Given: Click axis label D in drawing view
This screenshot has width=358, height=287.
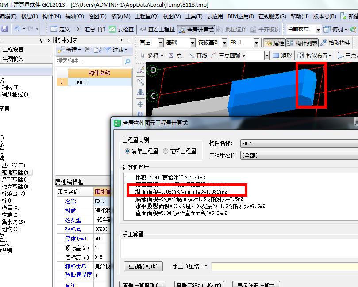Looking at the screenshot, I should [x=154, y=70].
